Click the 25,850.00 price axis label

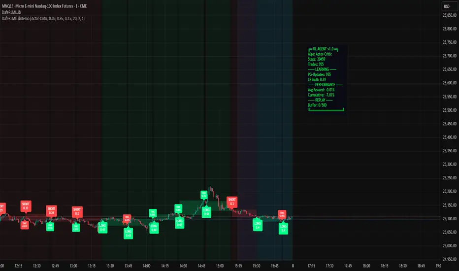(x=450, y=15)
